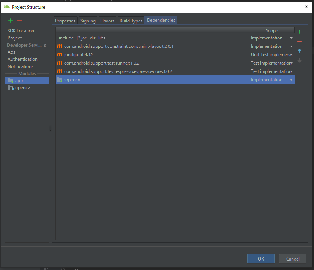Cancel the Project Structure dialog
Image resolution: width=314 pixels, height=270 pixels.
tap(292, 258)
